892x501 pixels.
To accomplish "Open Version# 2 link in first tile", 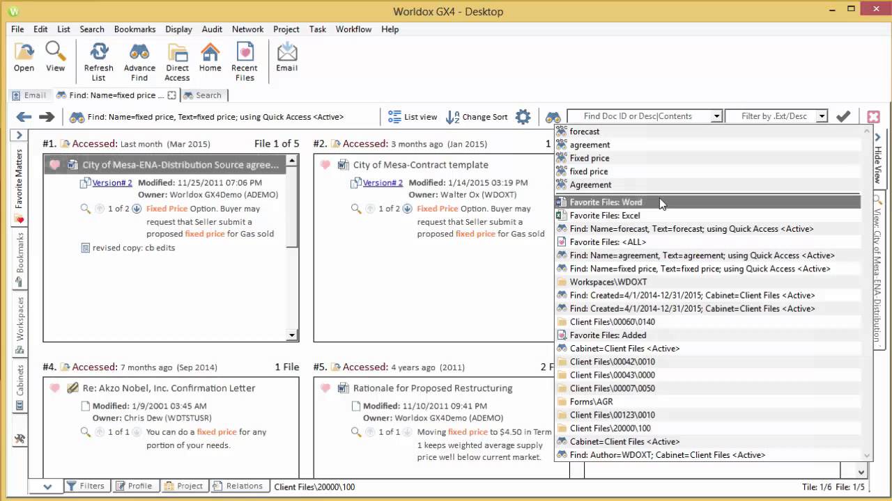I will [112, 183].
